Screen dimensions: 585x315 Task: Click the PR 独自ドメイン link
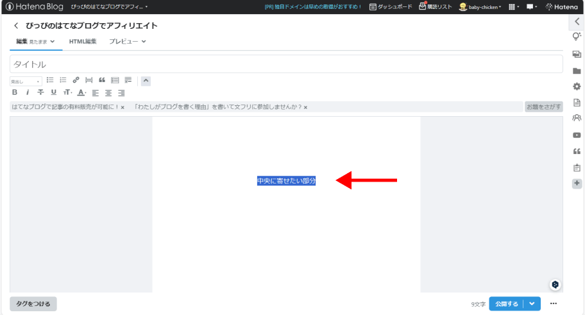(x=312, y=7)
